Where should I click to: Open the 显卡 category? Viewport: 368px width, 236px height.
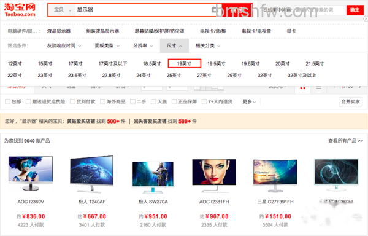click(x=291, y=31)
